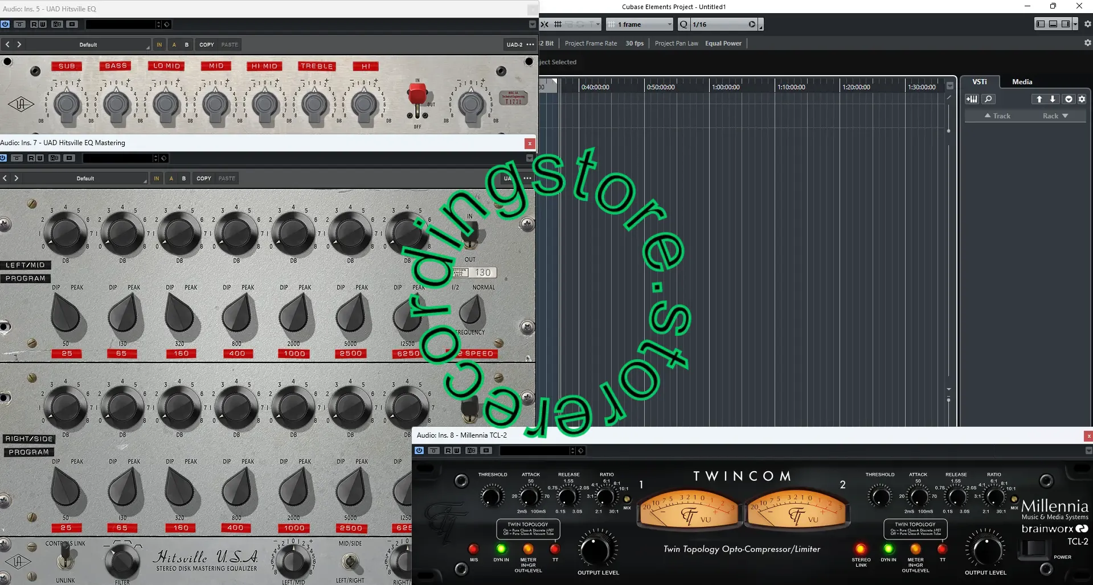Image resolution: width=1093 pixels, height=585 pixels.
Task: Open the 1/16 quantize preset dropdown
Action: [x=723, y=24]
